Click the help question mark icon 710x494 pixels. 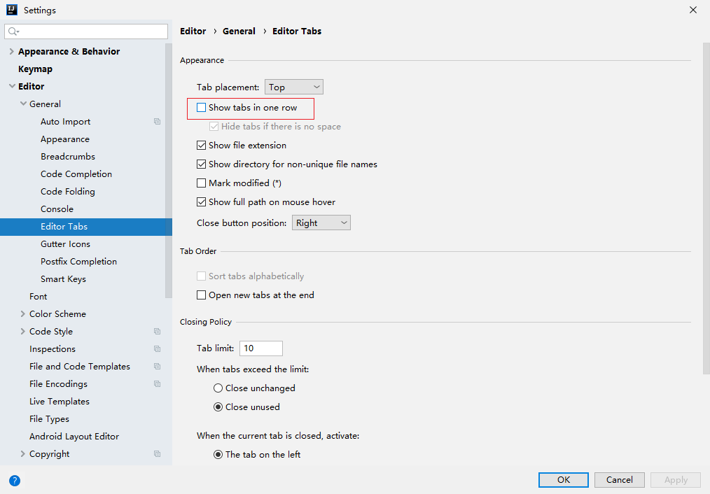pos(15,481)
